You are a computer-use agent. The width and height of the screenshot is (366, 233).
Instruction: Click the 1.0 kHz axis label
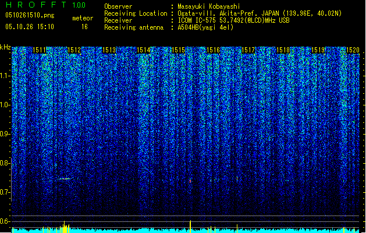click(x=5, y=105)
